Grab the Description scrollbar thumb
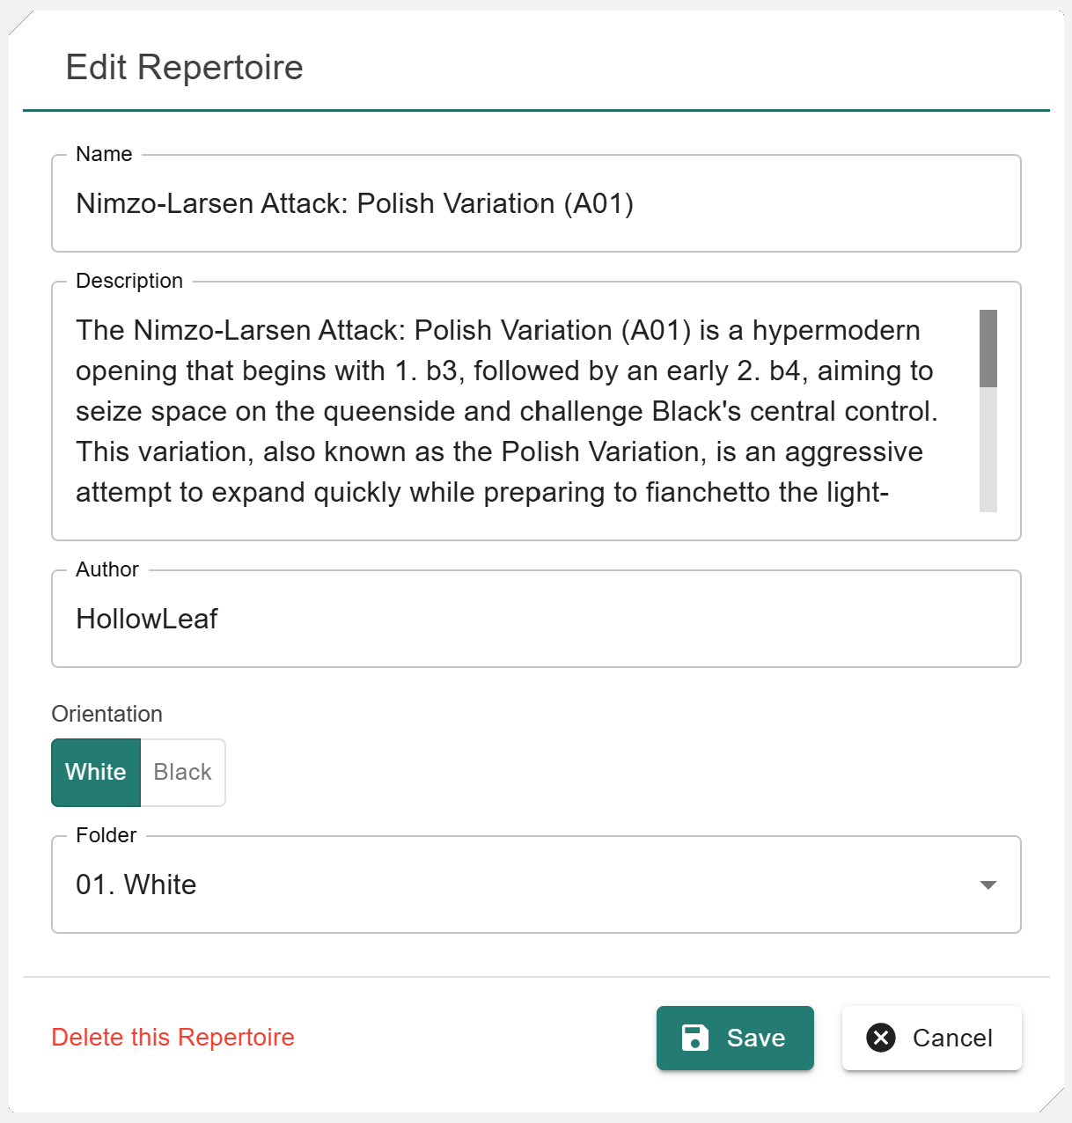This screenshot has width=1072, height=1123. pyautogui.click(x=988, y=349)
